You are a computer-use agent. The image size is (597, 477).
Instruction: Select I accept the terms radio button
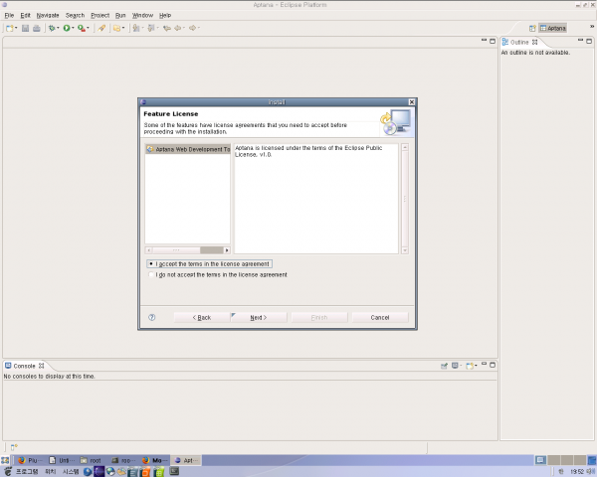[x=151, y=264]
